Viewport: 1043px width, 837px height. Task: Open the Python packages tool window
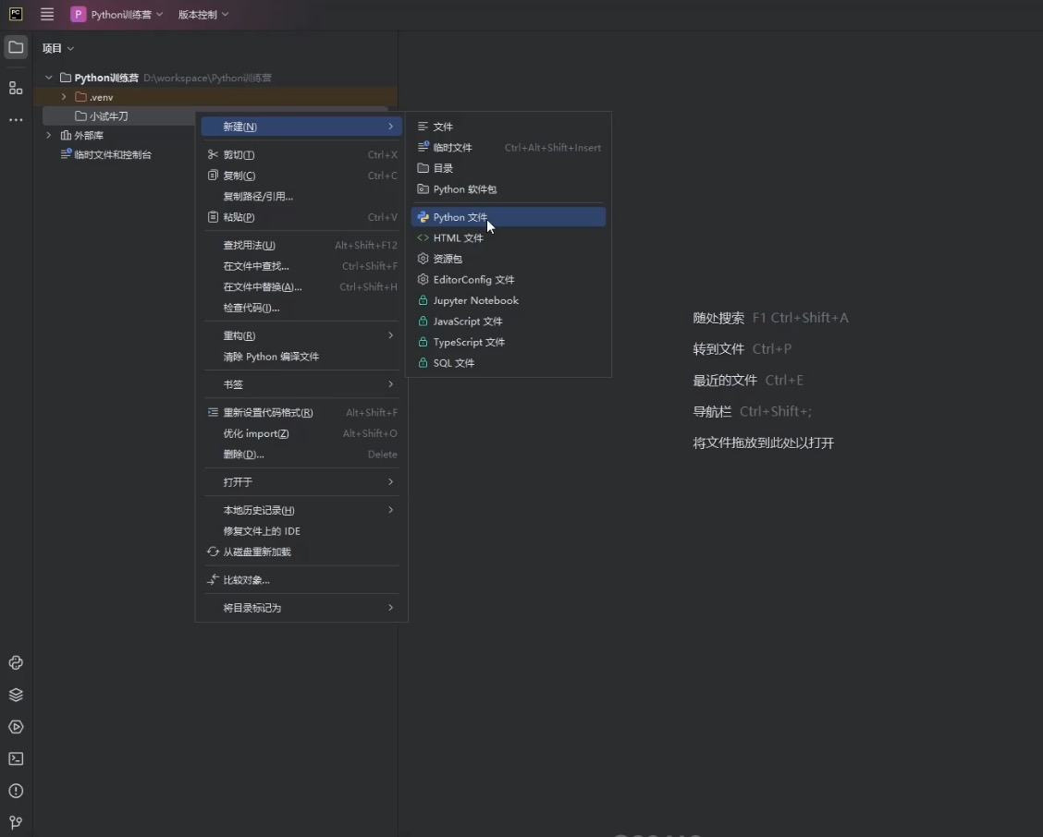tap(15, 662)
